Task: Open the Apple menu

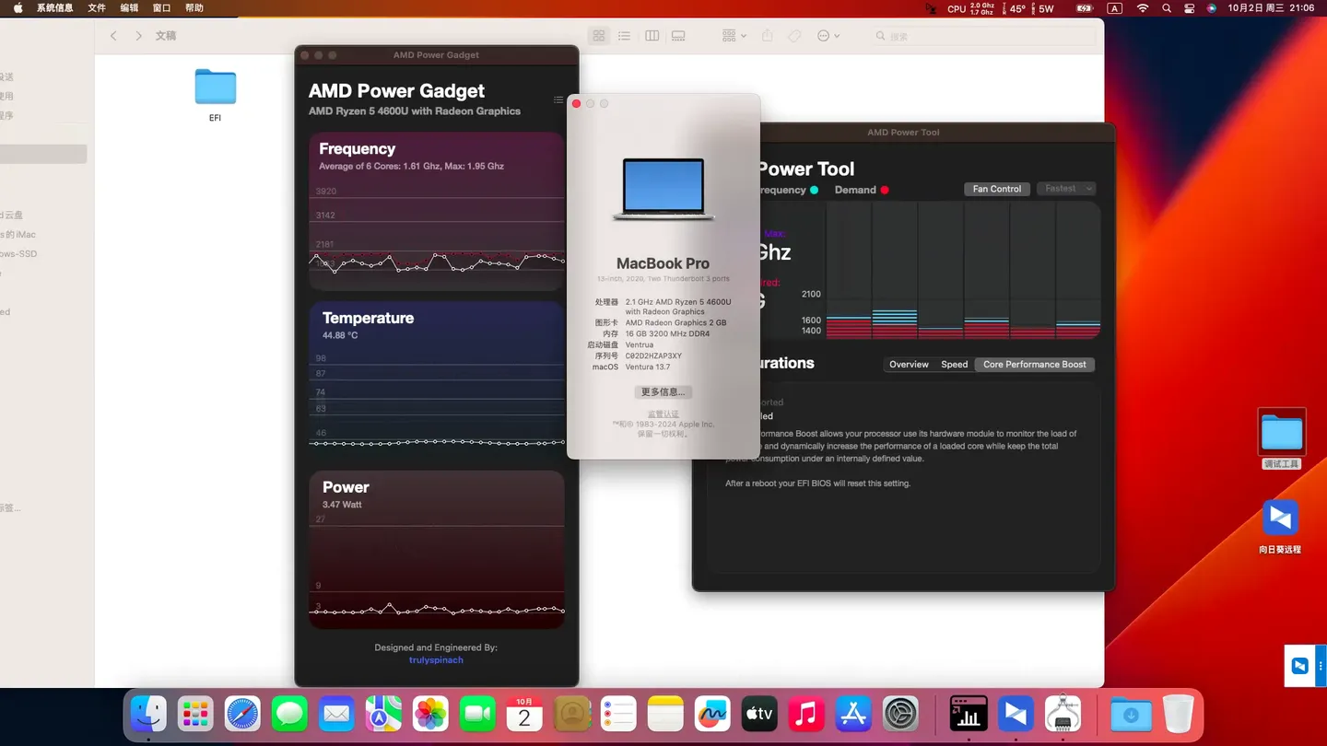Action: (x=18, y=8)
